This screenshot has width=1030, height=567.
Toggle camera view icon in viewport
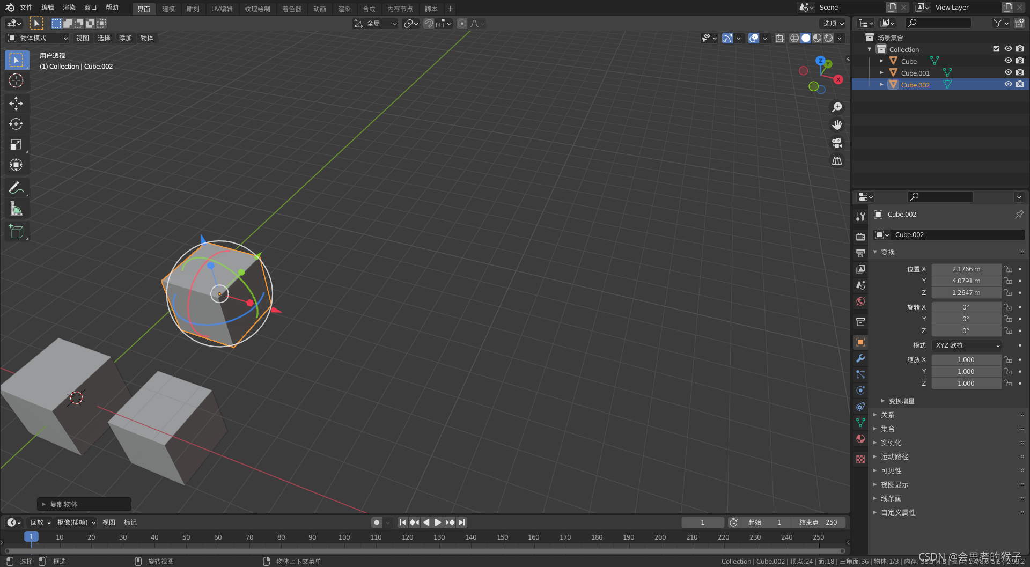coord(837,143)
